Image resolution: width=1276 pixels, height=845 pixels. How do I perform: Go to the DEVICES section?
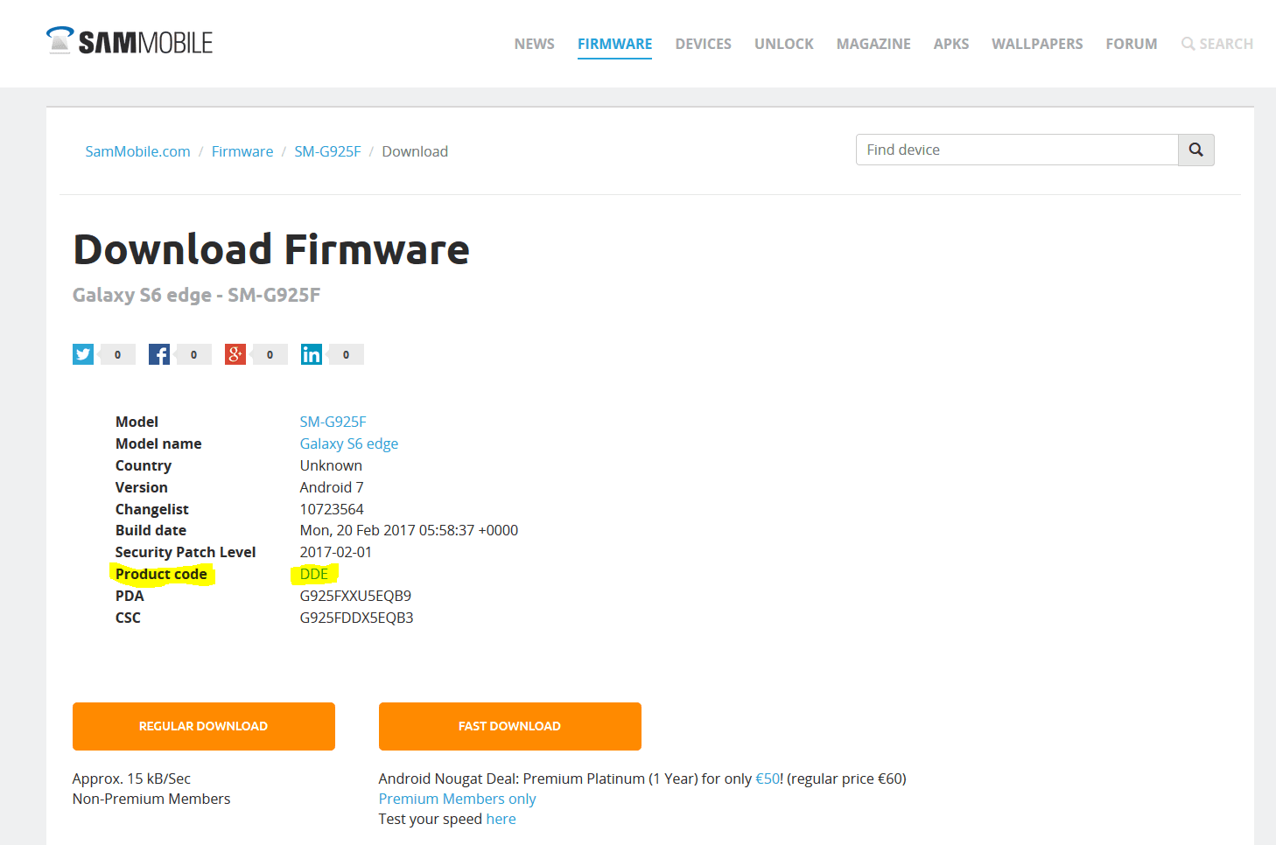click(704, 44)
